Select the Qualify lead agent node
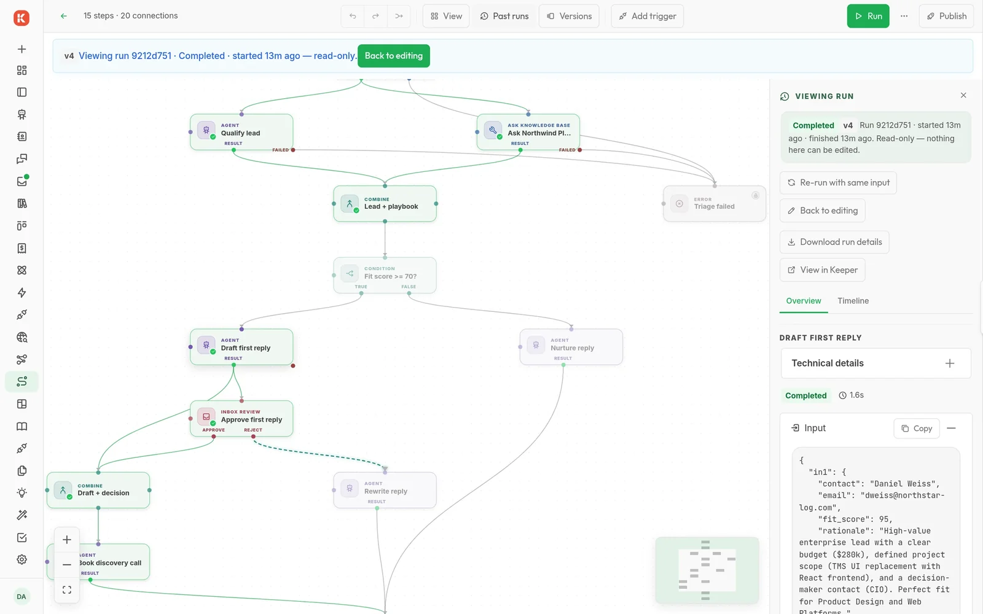Viewport: 983px width, 614px height. (241, 132)
